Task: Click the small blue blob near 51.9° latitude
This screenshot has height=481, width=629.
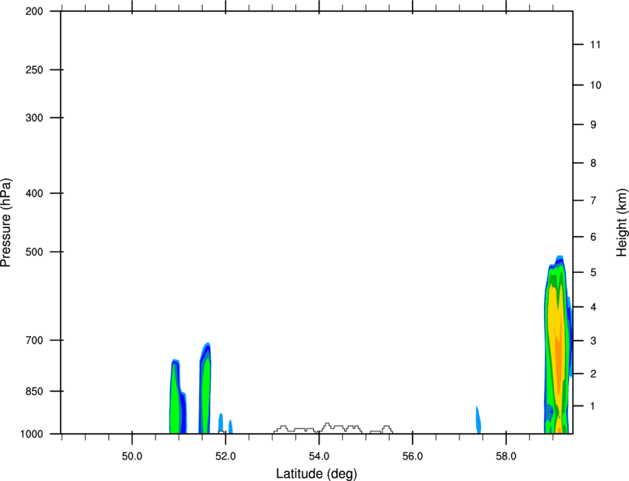Action: point(221,422)
